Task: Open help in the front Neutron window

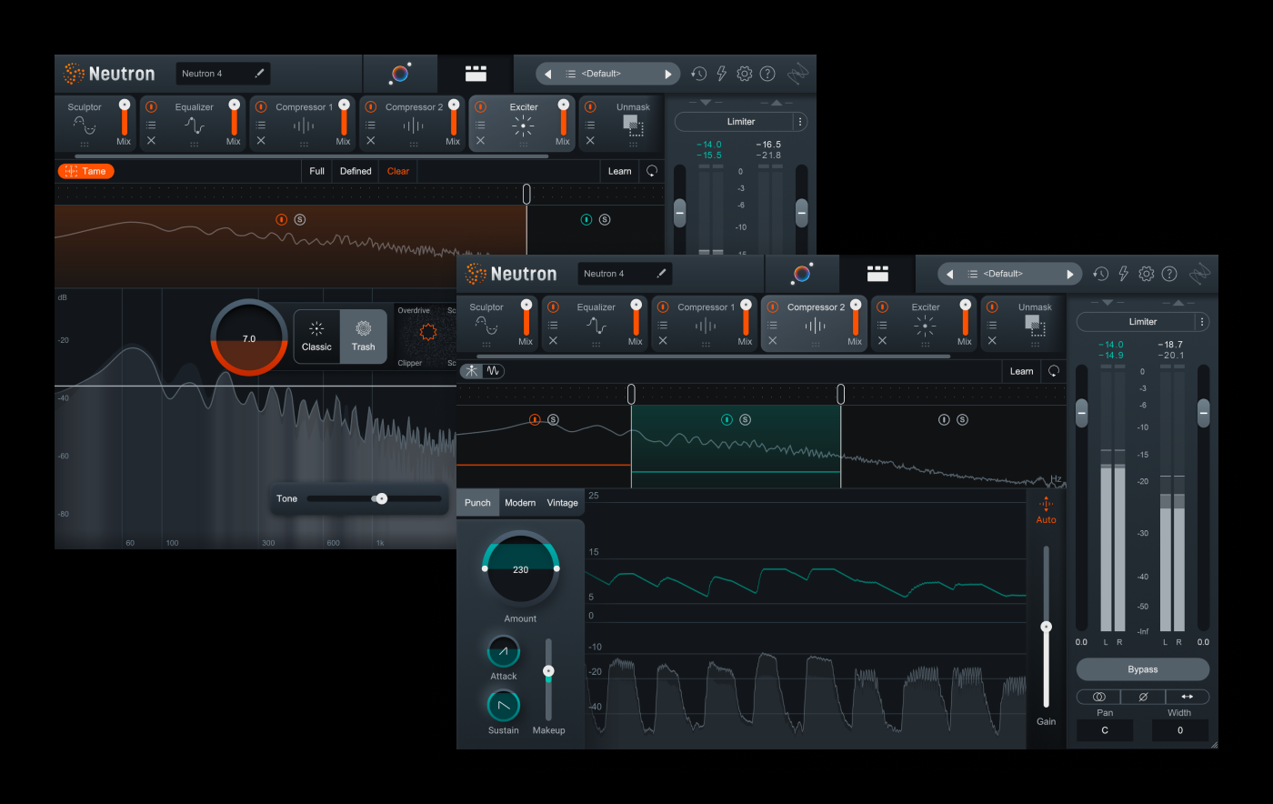Action: pyautogui.click(x=1169, y=274)
